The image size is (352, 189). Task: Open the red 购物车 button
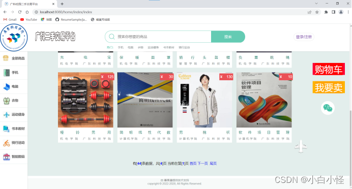point(329,69)
